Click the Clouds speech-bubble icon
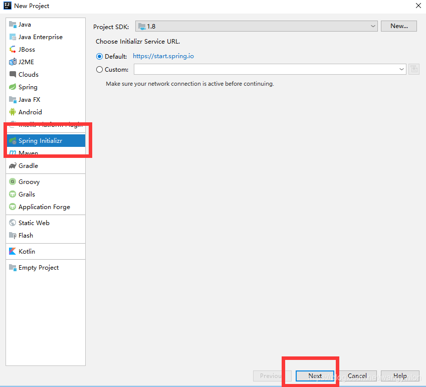 (13, 74)
